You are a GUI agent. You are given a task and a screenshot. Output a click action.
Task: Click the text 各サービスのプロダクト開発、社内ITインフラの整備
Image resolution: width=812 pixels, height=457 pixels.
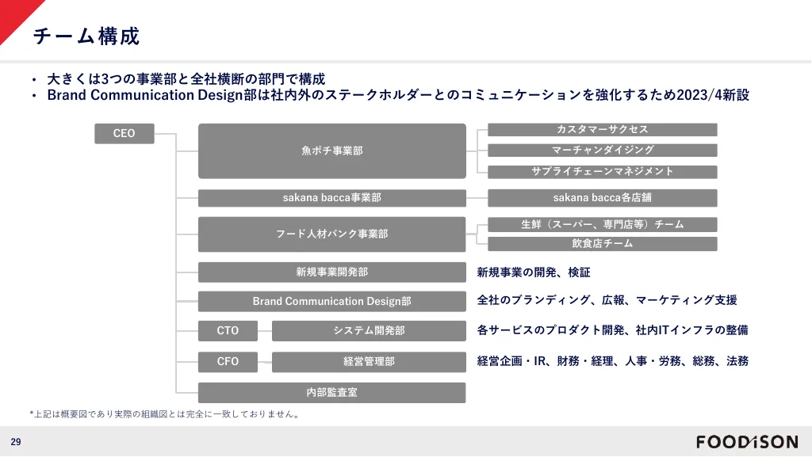613,330
